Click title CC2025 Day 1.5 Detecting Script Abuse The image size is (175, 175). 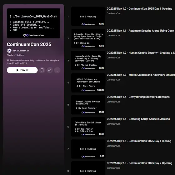(138, 119)
